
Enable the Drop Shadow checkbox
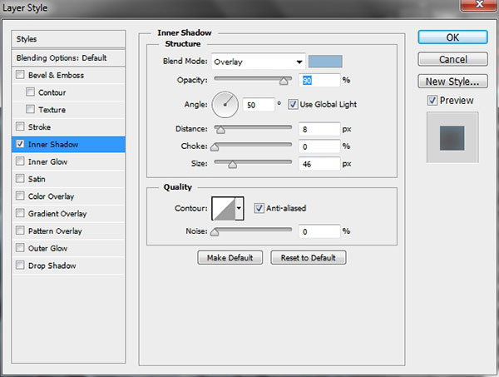[20, 265]
